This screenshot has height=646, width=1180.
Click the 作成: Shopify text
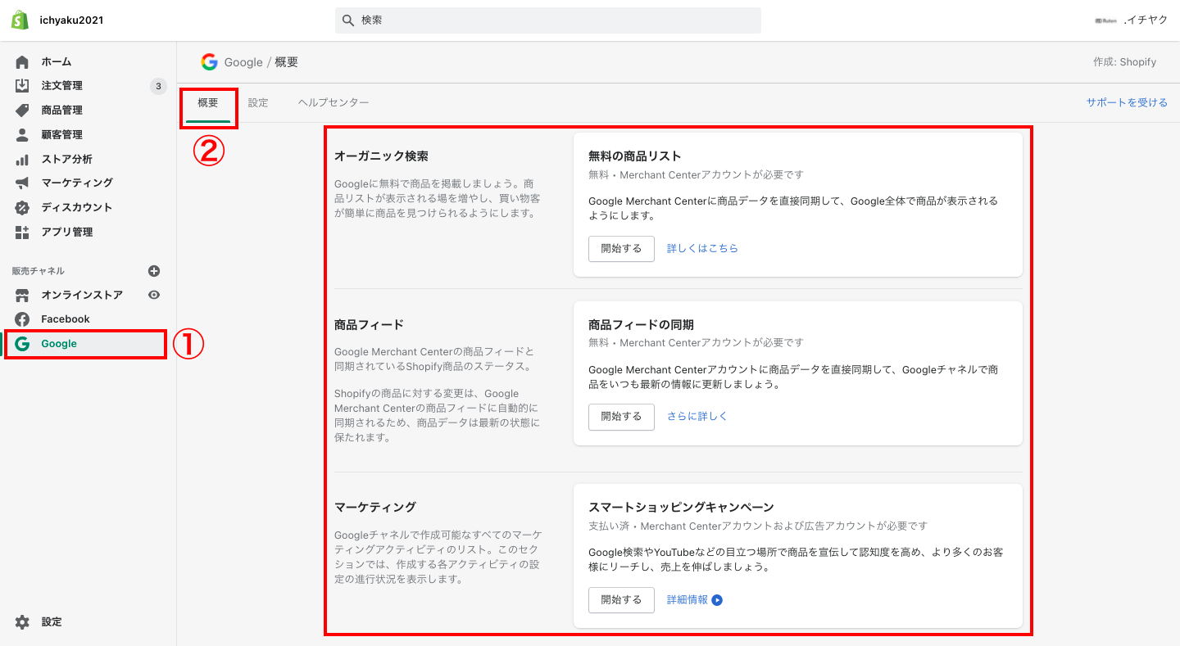tap(1124, 62)
